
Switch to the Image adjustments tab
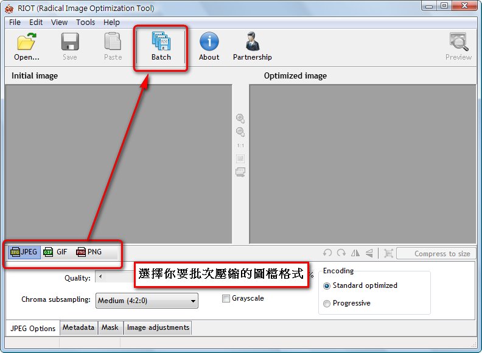tap(158, 327)
